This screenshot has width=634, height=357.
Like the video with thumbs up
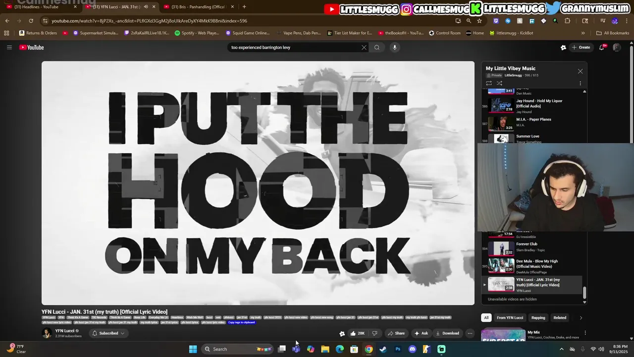click(x=358, y=333)
